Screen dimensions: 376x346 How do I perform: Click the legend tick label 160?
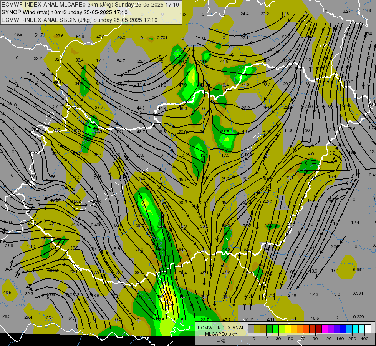point(340,339)
